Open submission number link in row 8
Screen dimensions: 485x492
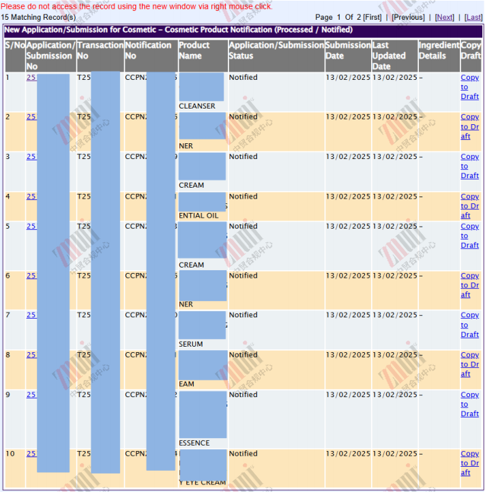pos(31,355)
